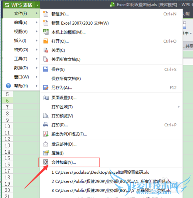Choose 发送邮件(D)... entry
This screenshot has height=198, width=193.
pyautogui.click(x=112, y=144)
